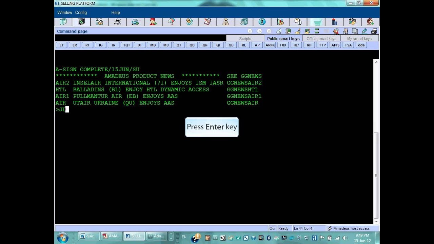The height and width of the screenshot is (244, 434).
Task: Select the Public smart keys tab
Action: point(283,39)
